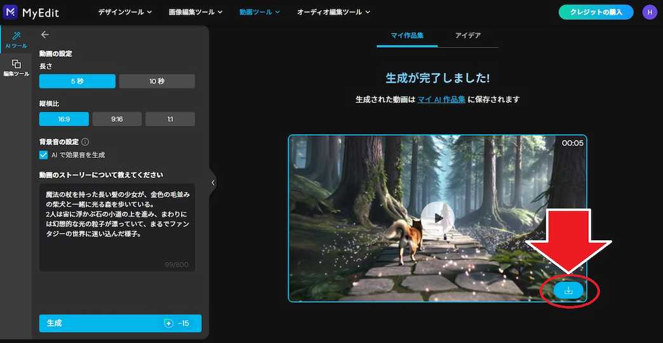Click the 00:05 duration label

tap(573, 143)
